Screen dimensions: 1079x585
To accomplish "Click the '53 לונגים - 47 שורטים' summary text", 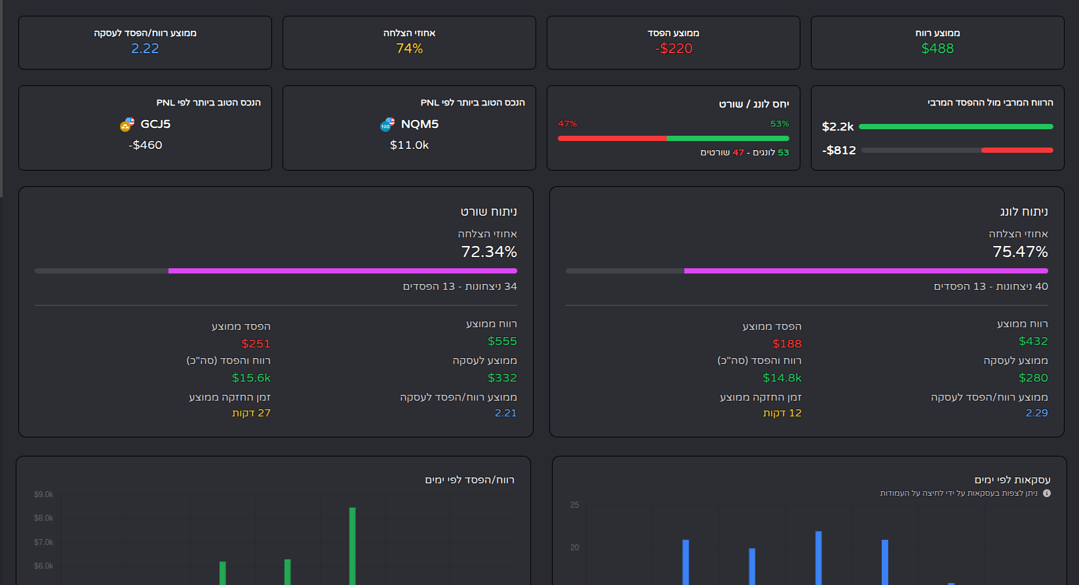I will (x=745, y=152).
